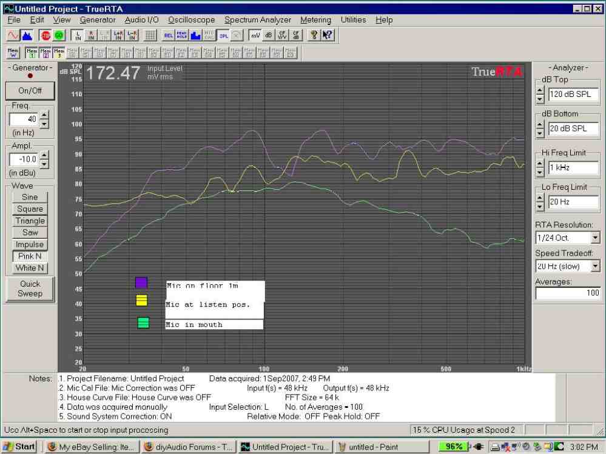
Task: Select the White N noise waveform
Action: click(x=30, y=268)
